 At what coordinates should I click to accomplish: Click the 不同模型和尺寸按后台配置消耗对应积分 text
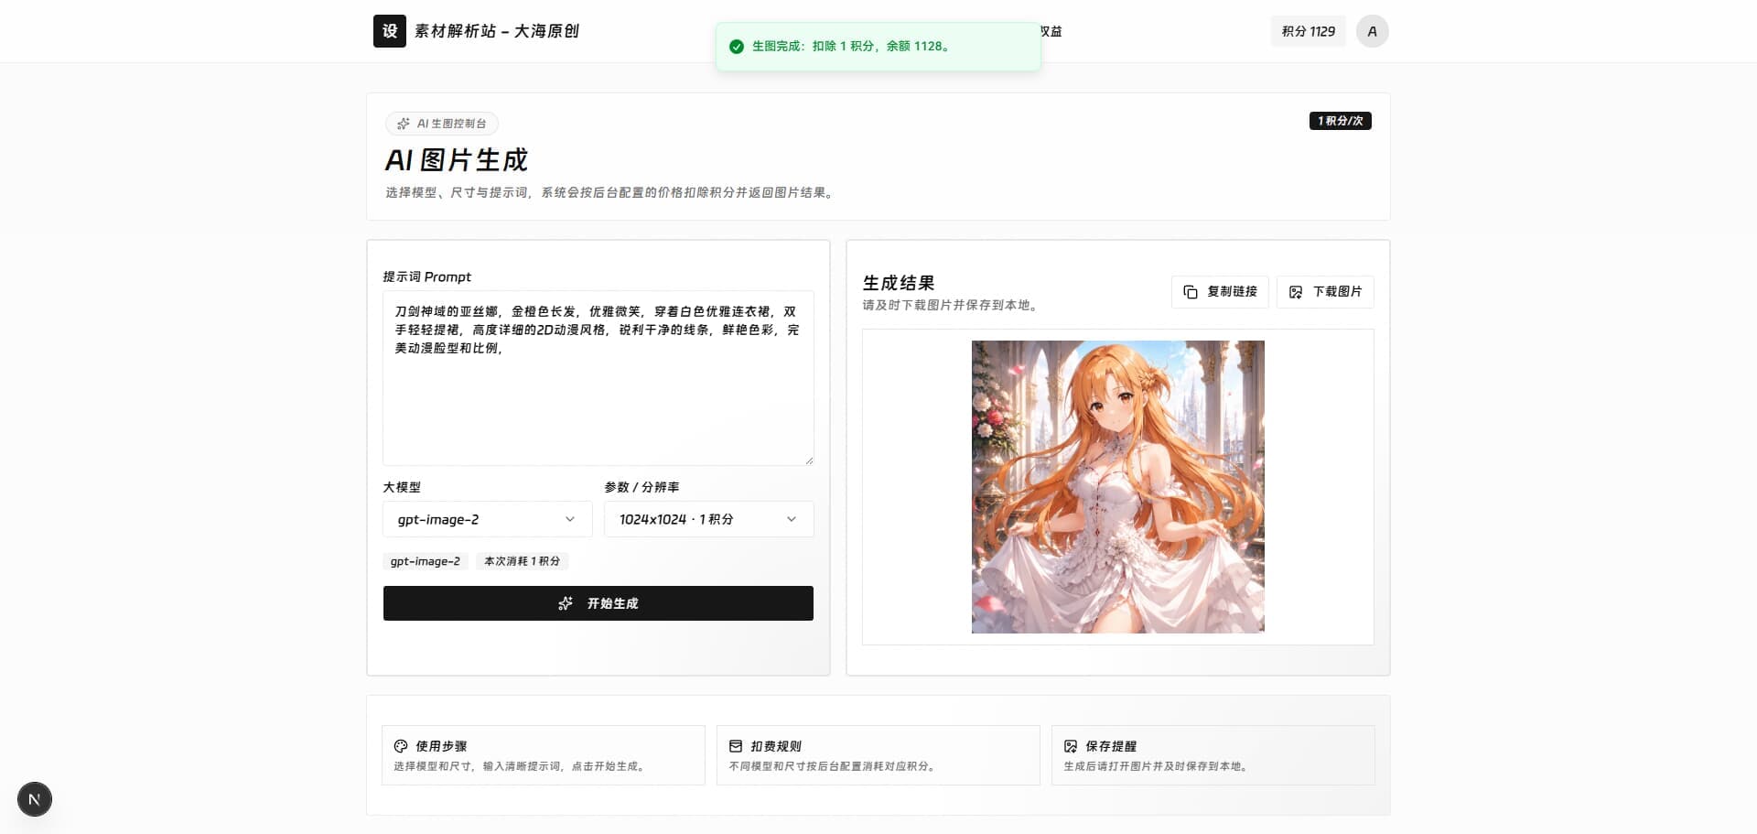[834, 766]
